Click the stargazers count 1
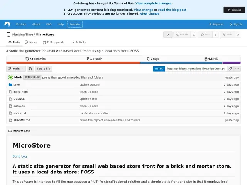This screenshot has height=185, width=247. pyautogui.click(x=215, y=35)
